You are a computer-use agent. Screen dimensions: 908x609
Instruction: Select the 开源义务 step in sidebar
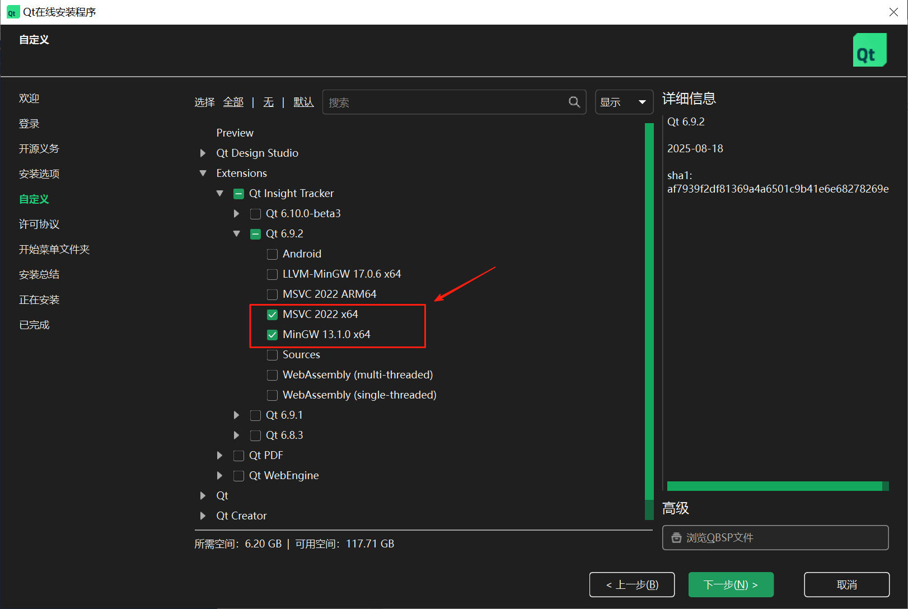pyautogui.click(x=39, y=149)
